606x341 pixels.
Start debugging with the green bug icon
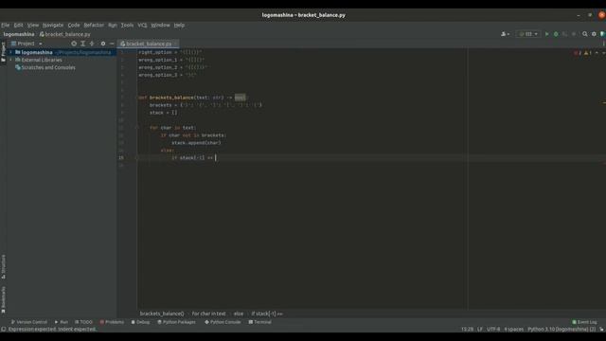556,34
